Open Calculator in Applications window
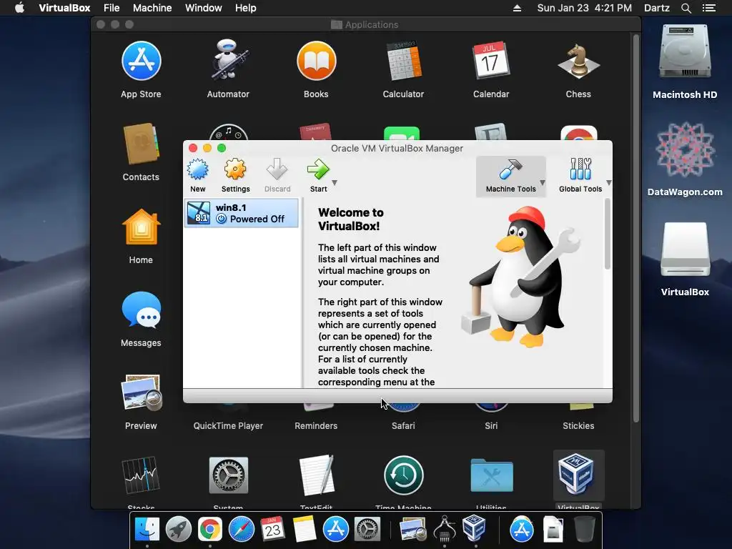 [403, 61]
